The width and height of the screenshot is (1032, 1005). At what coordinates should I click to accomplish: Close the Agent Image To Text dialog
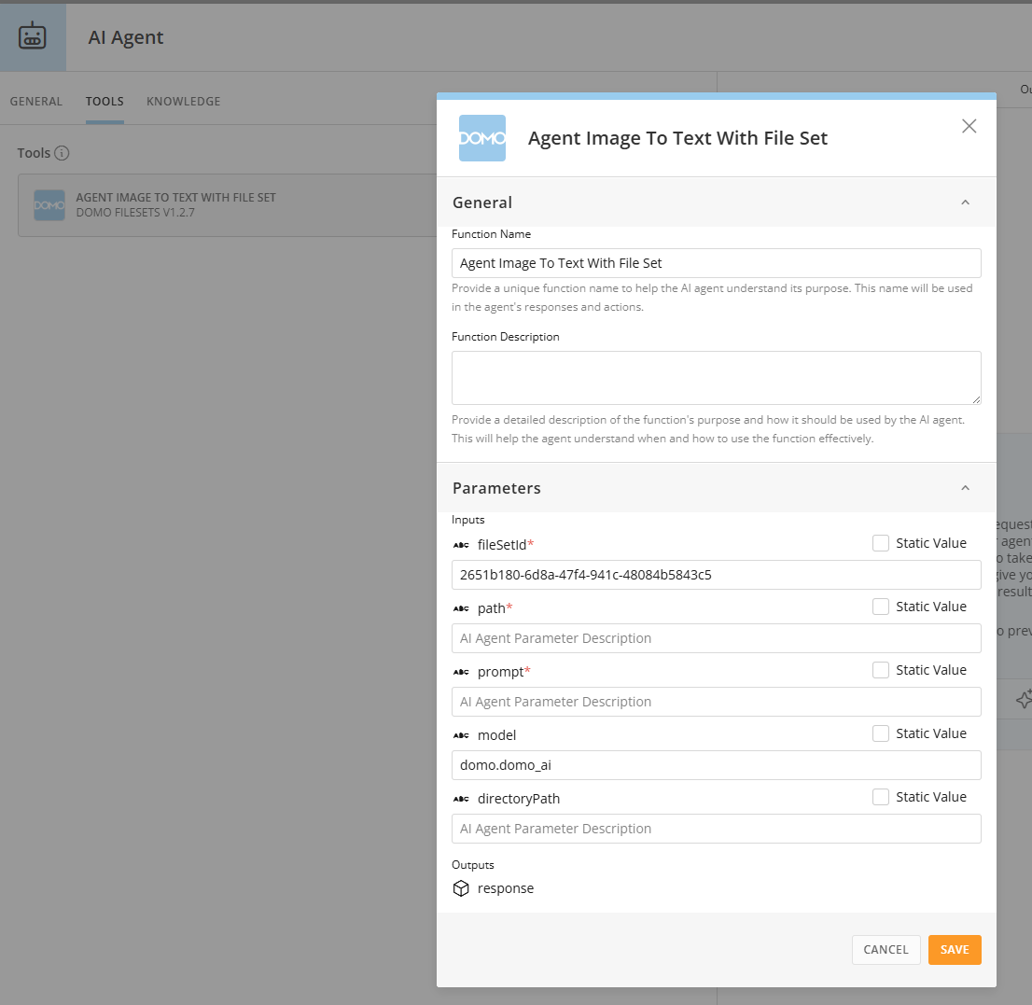click(x=969, y=126)
